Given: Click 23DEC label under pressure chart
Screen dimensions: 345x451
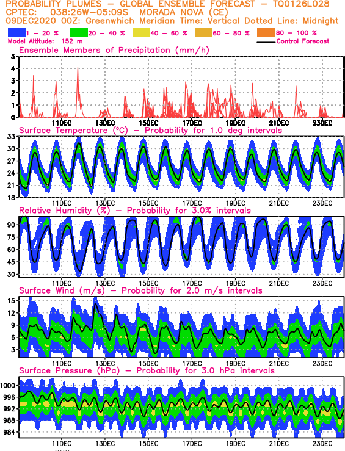Looking at the screenshot, I should (322, 443).
